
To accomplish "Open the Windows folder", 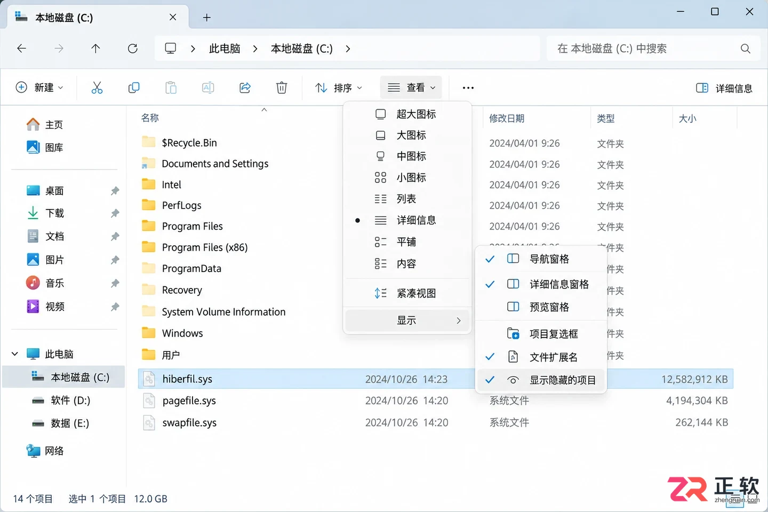I will 182,333.
